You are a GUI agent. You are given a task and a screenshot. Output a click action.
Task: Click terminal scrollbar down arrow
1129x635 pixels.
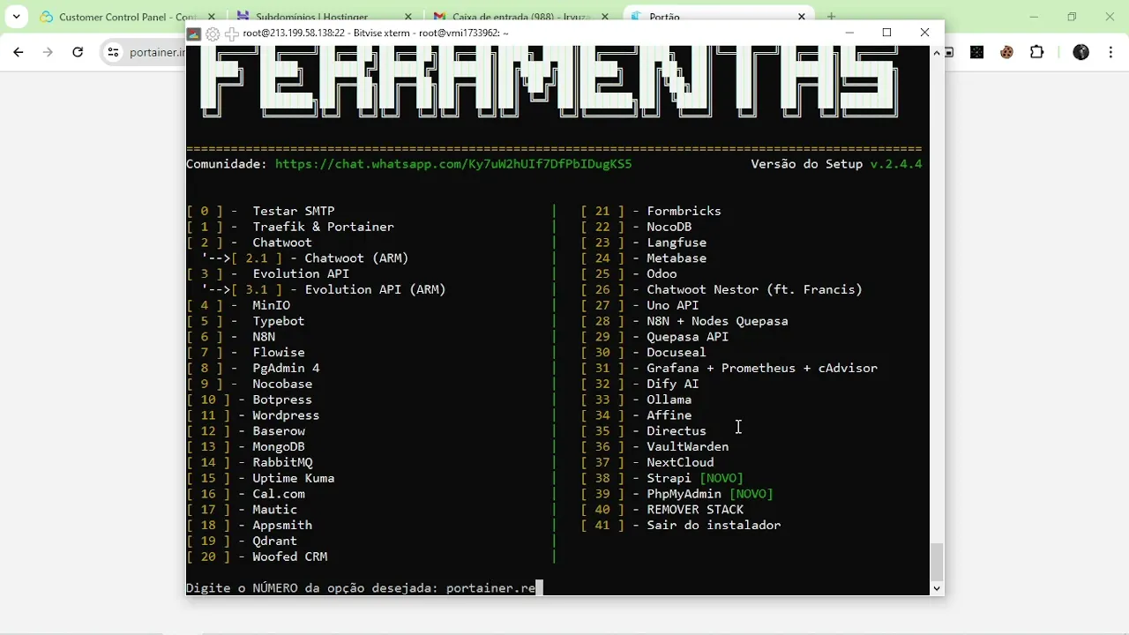coord(937,588)
